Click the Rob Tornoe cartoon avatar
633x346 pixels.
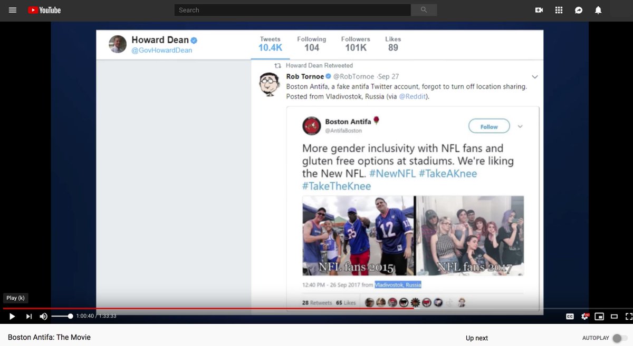coord(270,84)
